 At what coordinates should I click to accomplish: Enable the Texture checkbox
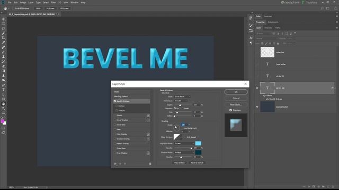(x=117, y=110)
